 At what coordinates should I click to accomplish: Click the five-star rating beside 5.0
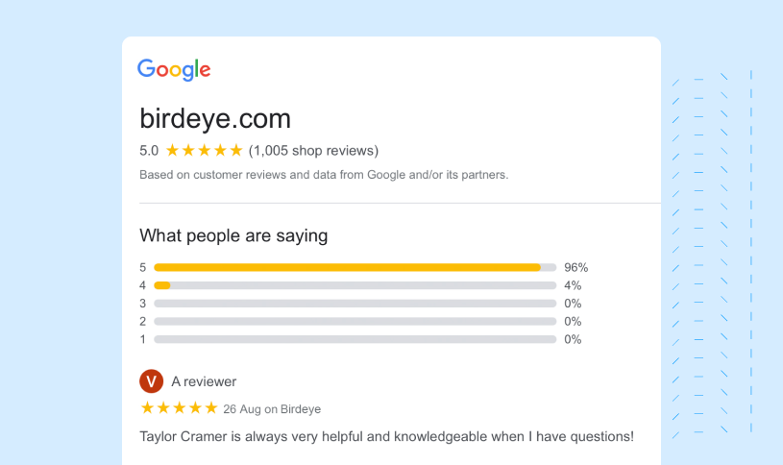click(x=205, y=150)
